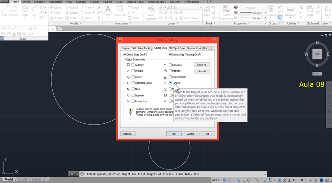Click the Move tool
The height and width of the screenshot is (183, 332).
coord(56,7)
